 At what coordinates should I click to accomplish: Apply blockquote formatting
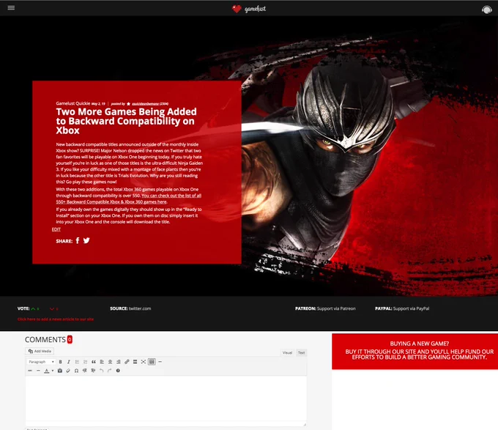94,362
